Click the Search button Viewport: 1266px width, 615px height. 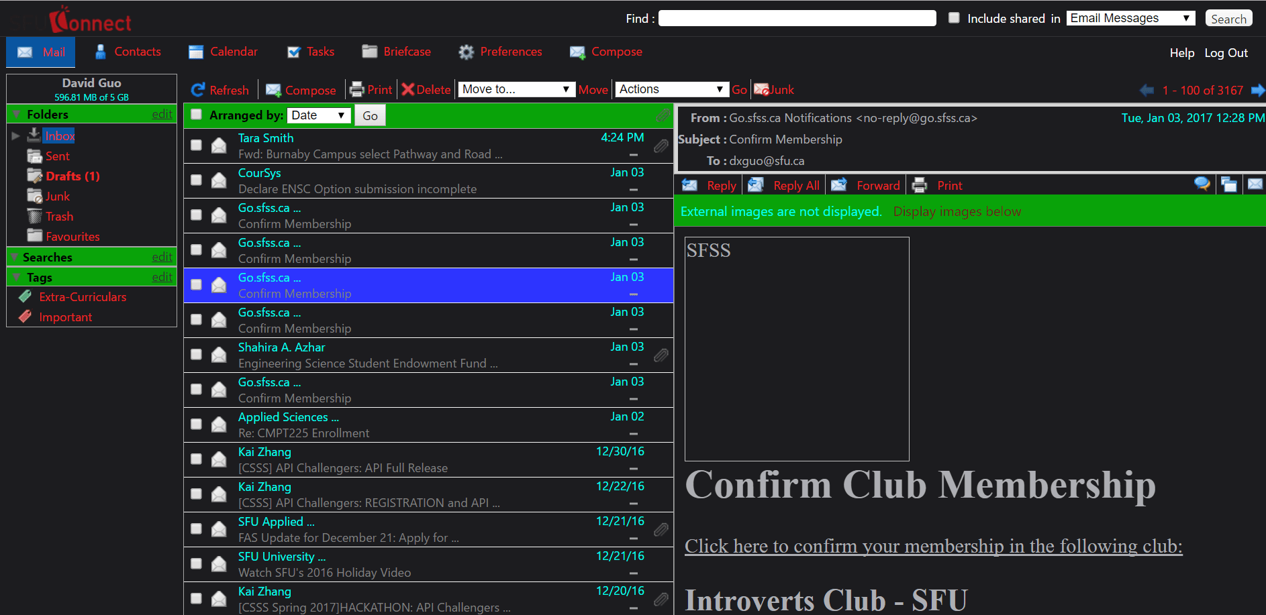1228,19
